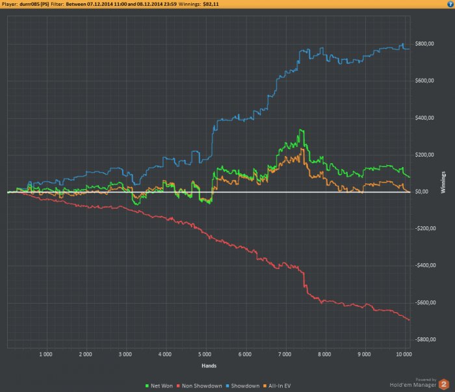The image size is (455, 392).
Task: Click the blue info icon in header
Action: pos(450,4)
